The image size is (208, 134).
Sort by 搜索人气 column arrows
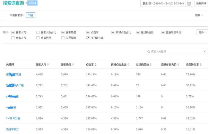(x=48, y=65)
